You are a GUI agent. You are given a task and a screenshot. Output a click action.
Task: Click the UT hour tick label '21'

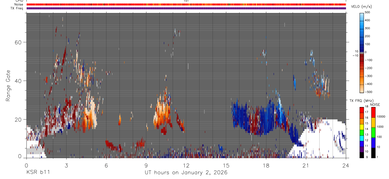pos(306,165)
